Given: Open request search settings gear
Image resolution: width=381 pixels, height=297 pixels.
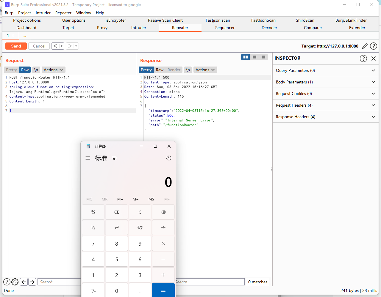Looking at the screenshot, I should 15,282.
